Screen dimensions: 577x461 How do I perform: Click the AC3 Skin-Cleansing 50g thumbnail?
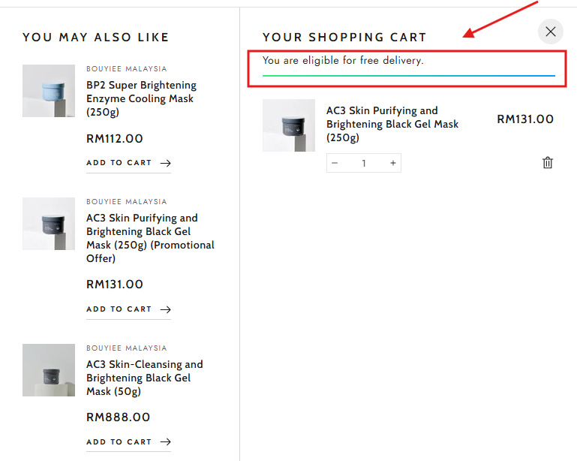[x=49, y=370]
